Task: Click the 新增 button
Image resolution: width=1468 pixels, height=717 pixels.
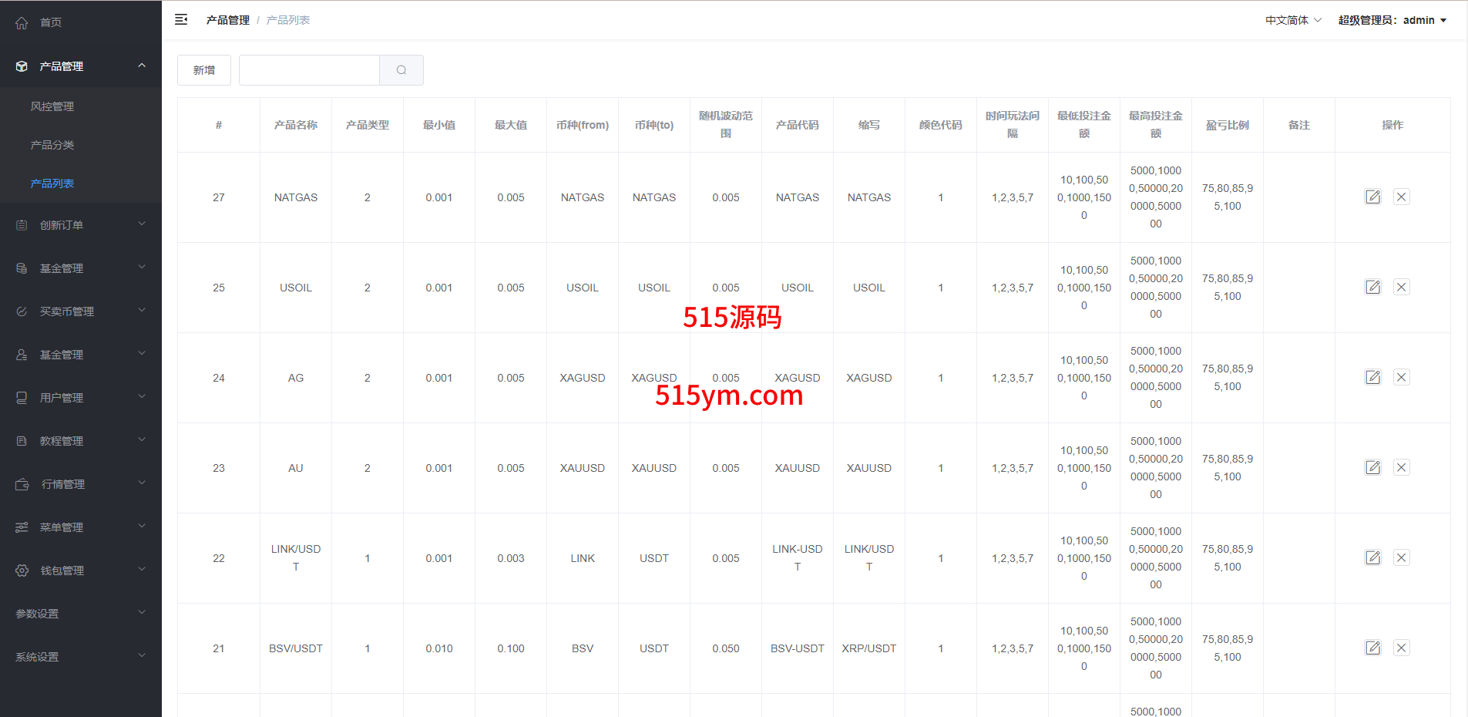Action: 204,70
